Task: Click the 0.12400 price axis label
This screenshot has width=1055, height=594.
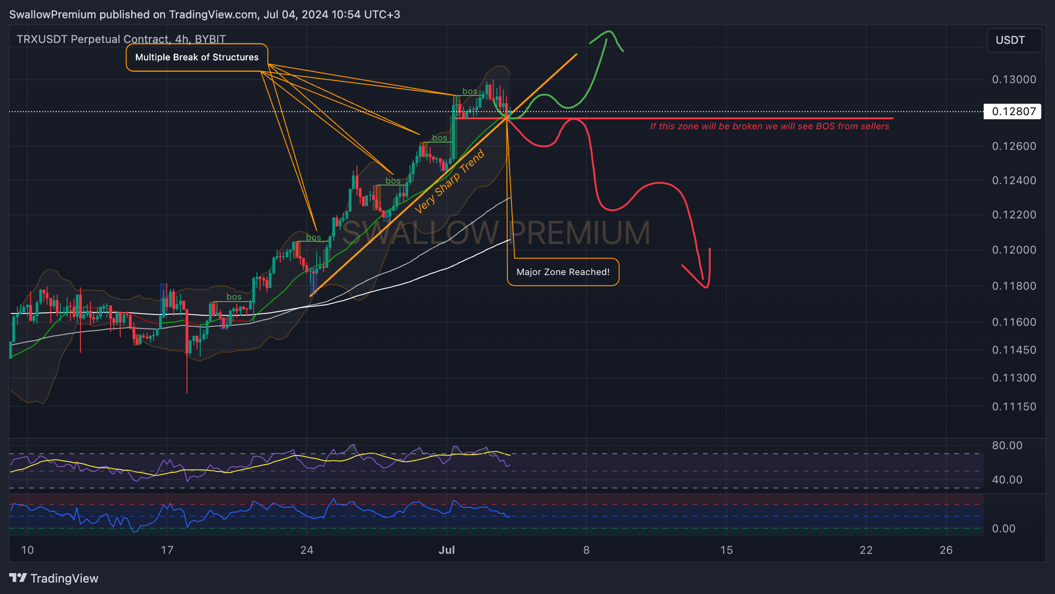Action: click(1014, 180)
